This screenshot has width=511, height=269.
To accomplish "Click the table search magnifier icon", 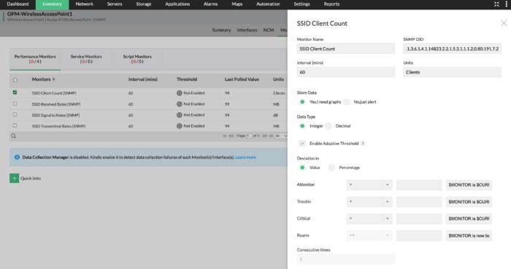I will (x=14, y=136).
